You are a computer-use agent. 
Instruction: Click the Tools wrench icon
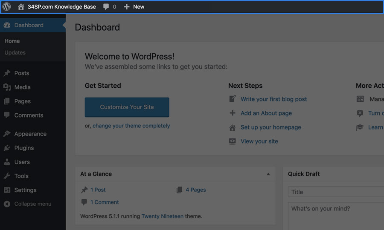click(x=7, y=176)
